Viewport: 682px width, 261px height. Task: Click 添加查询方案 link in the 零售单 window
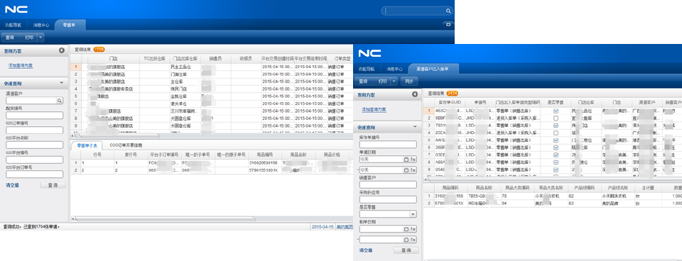pos(21,65)
